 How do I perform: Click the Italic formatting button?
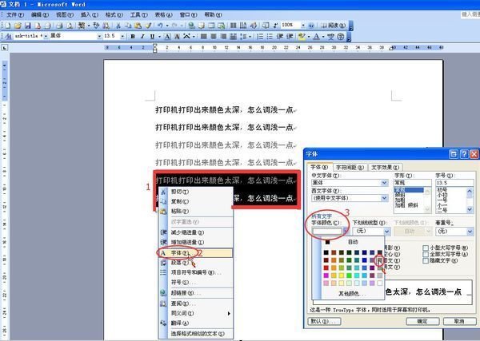tap(142, 37)
